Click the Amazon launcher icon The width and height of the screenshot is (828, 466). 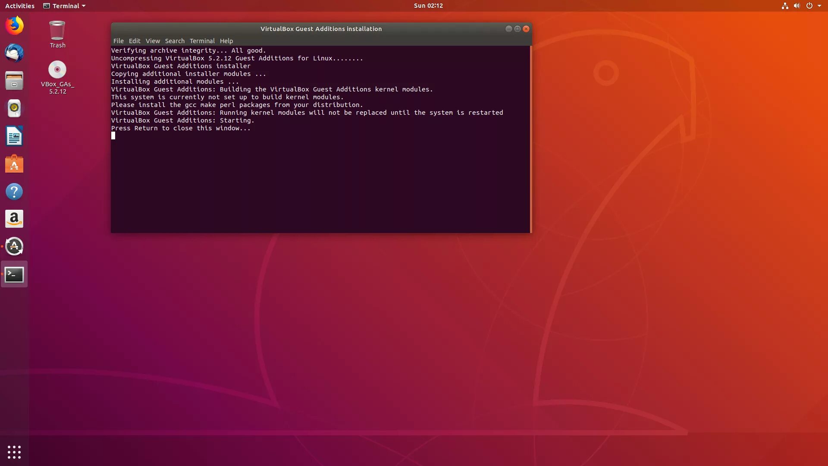pyautogui.click(x=14, y=219)
